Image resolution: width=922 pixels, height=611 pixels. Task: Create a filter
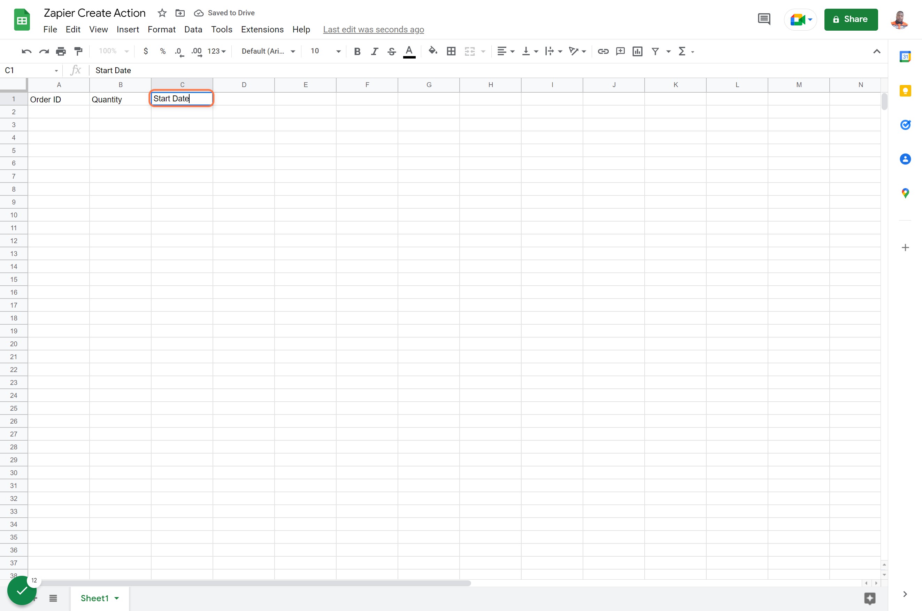[x=655, y=51]
